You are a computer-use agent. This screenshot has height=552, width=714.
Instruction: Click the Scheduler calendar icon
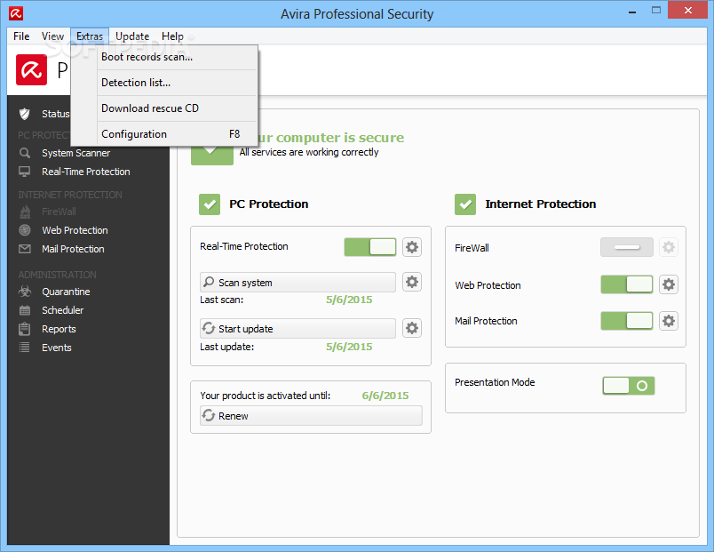(x=25, y=310)
